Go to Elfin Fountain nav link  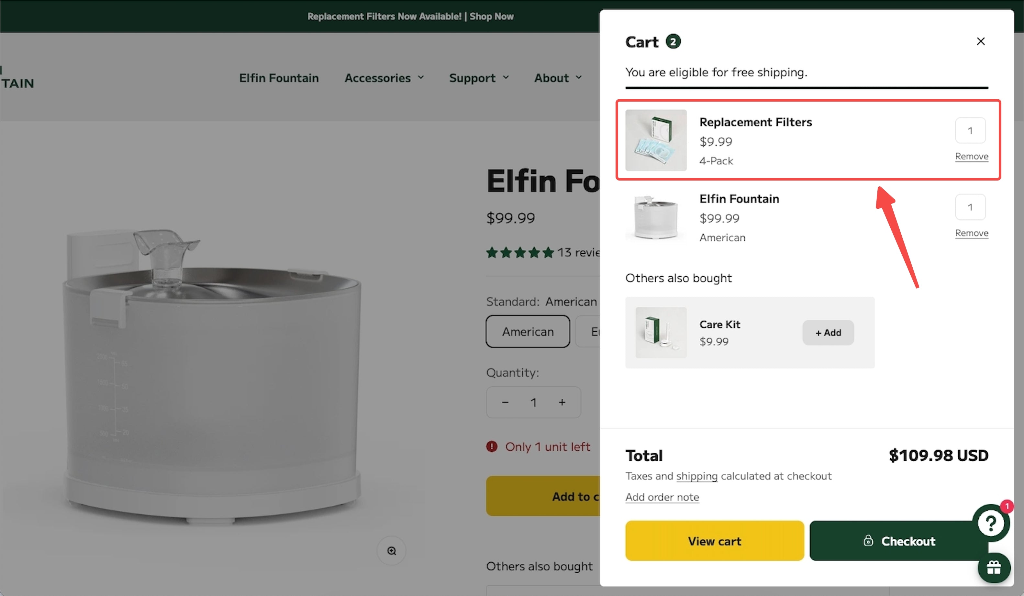click(279, 78)
